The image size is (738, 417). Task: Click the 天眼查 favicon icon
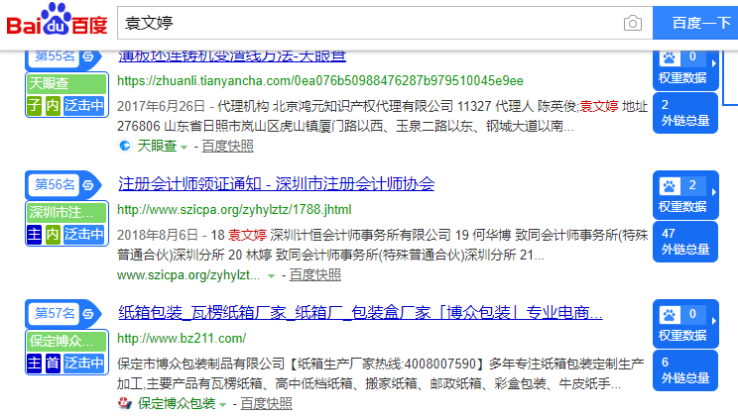click(125, 147)
